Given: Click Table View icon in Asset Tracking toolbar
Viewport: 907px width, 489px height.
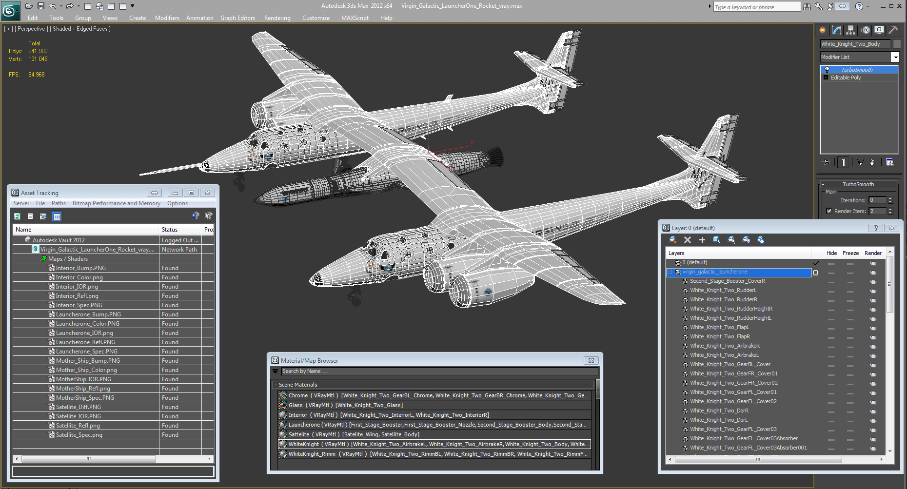Looking at the screenshot, I should click(57, 216).
